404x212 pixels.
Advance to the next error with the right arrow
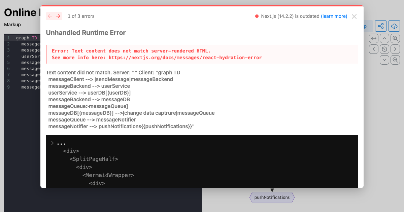pos(58,16)
